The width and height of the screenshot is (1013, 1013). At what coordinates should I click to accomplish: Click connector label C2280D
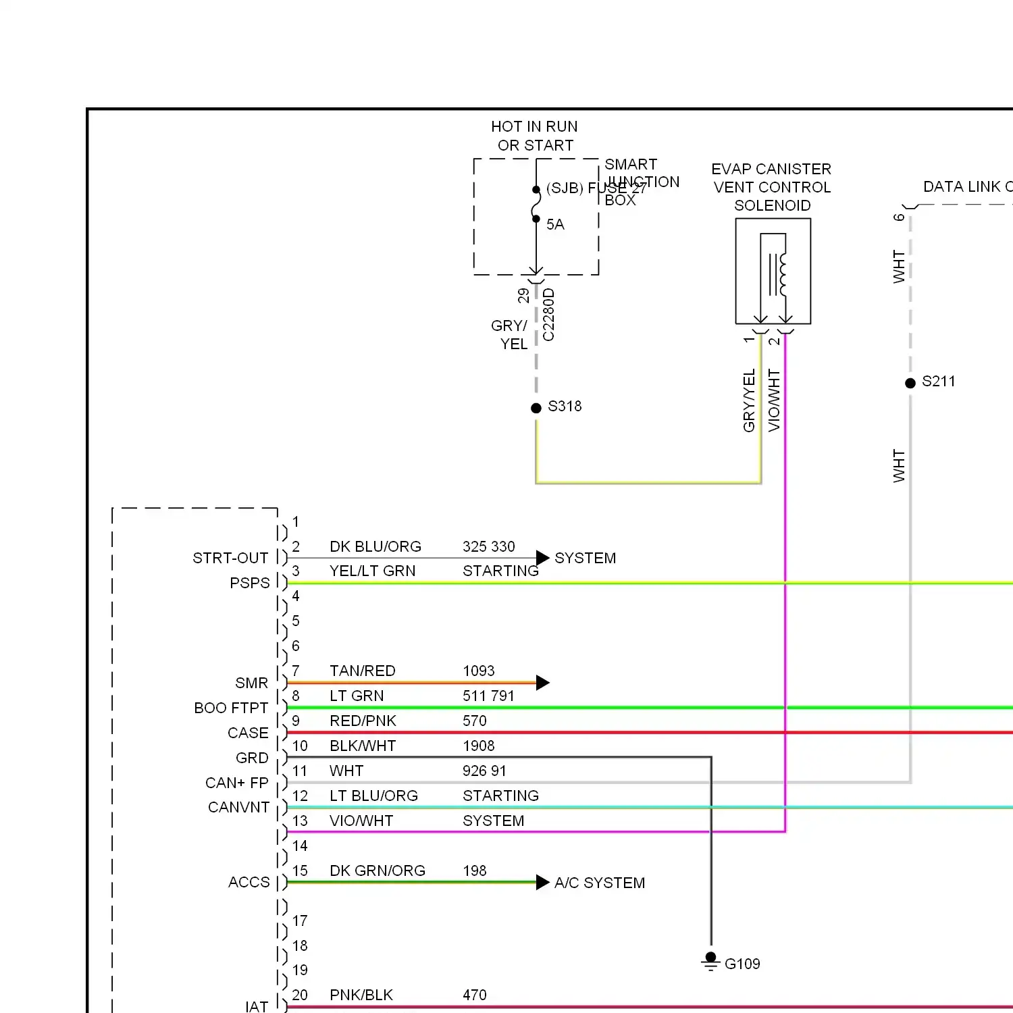pos(548,315)
